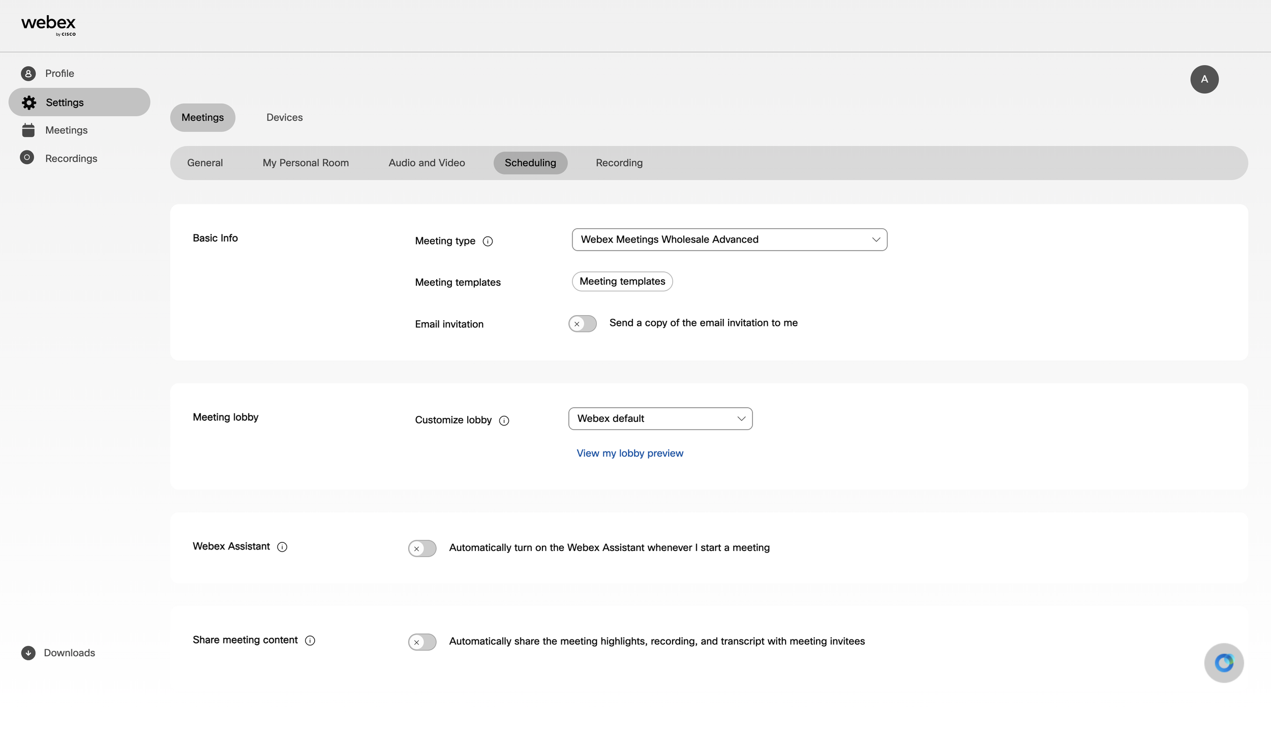Switch to the General tab
Screen dimensions: 1271x731
pyautogui.click(x=205, y=163)
